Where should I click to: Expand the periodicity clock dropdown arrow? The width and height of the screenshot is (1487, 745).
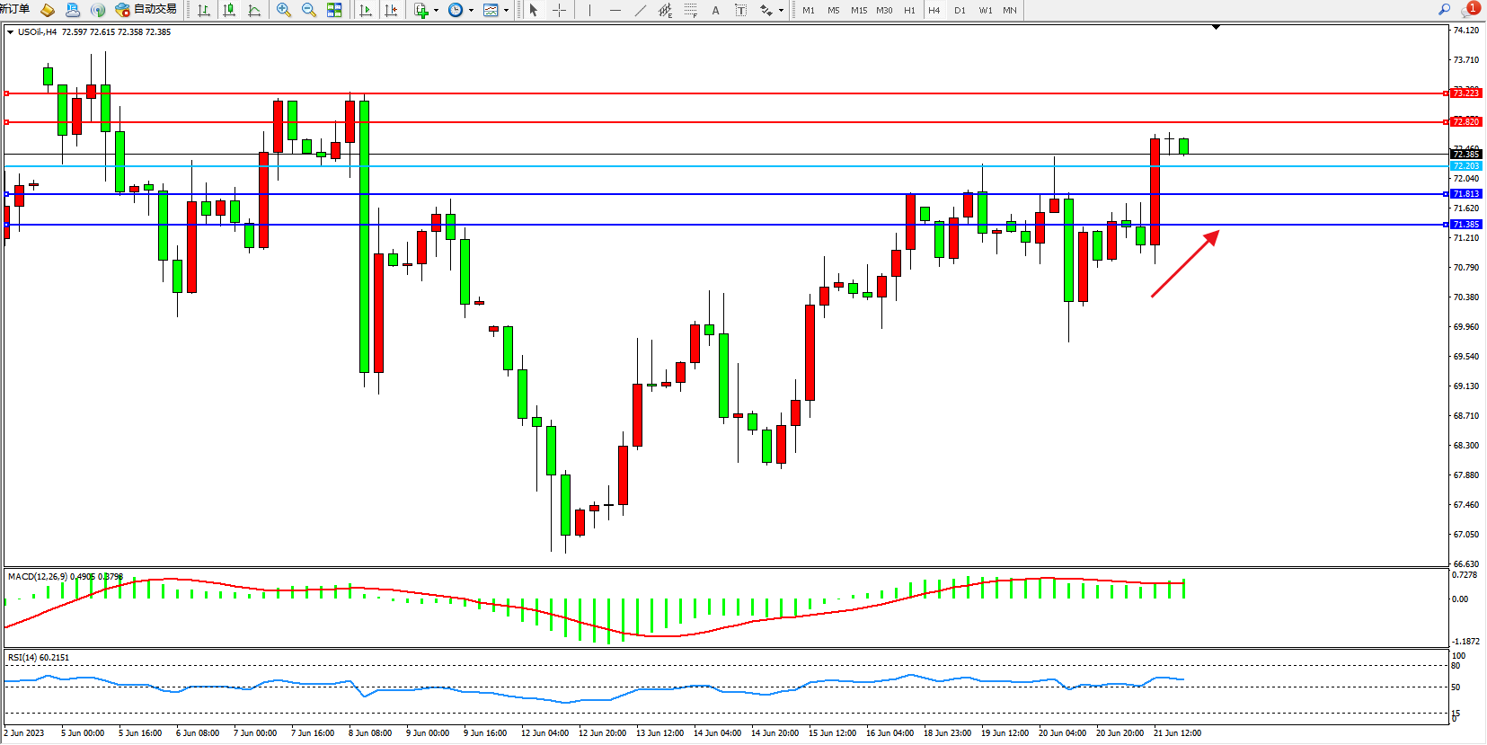click(471, 11)
